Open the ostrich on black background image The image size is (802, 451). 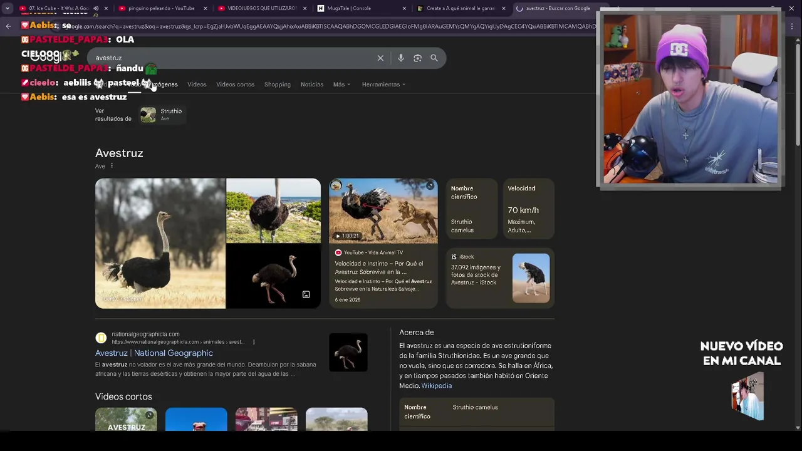[273, 276]
